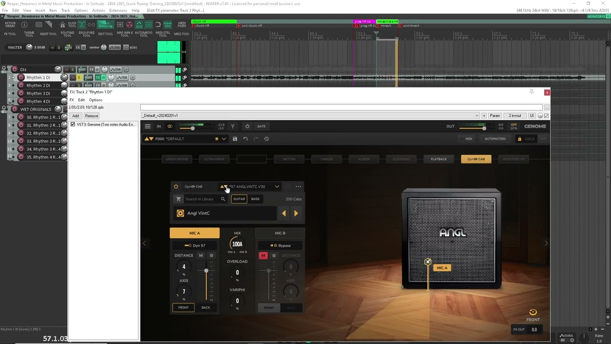Select Mic A BACK position
This screenshot has width=611, height=344.
pos(206,308)
